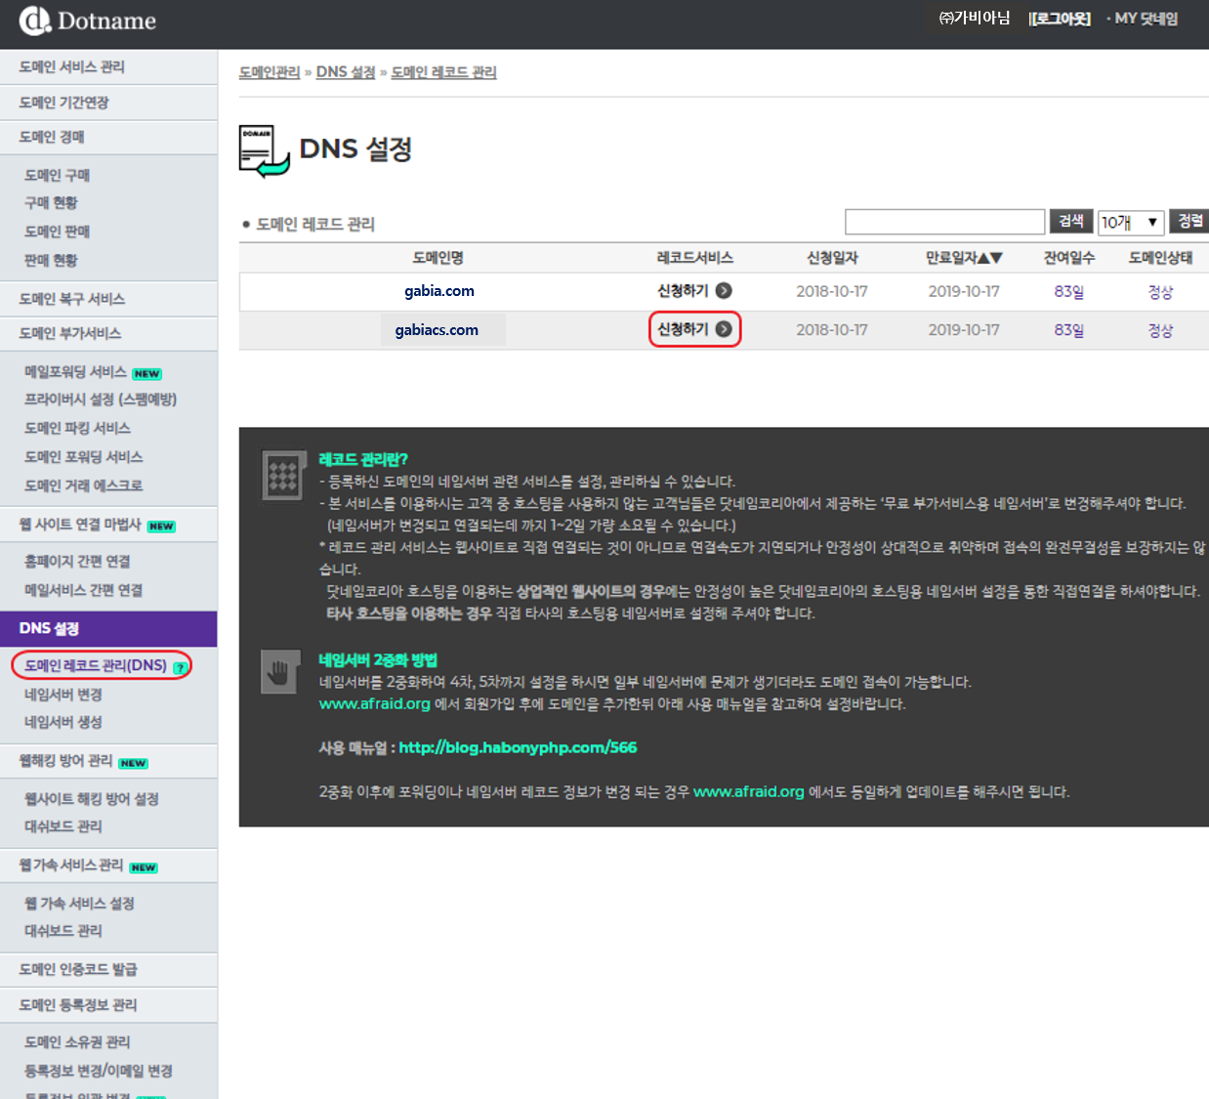Click the 정렬 button

[x=1189, y=221]
